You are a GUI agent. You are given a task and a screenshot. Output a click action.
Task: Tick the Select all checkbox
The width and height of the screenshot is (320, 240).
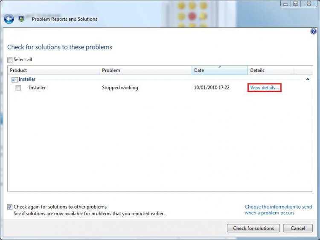click(10, 60)
